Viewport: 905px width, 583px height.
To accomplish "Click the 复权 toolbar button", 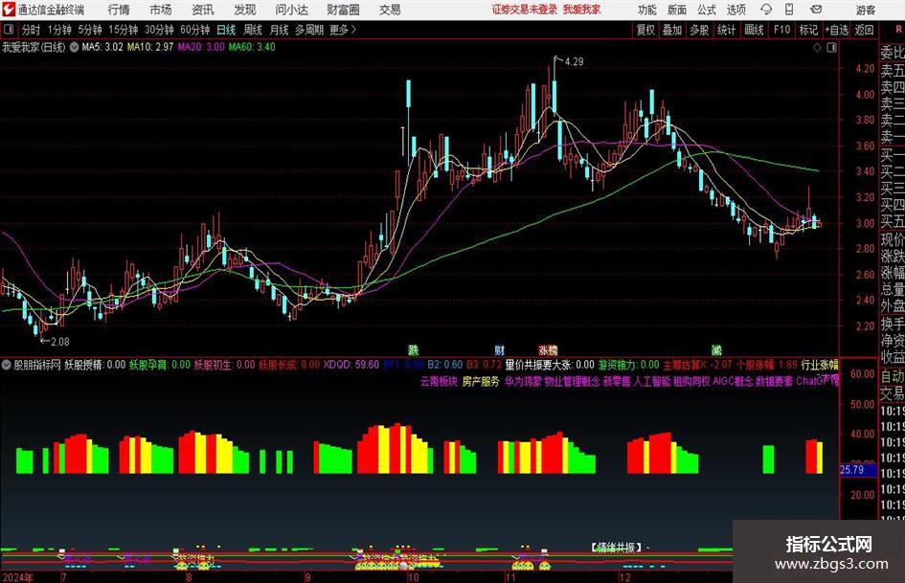I will [645, 30].
